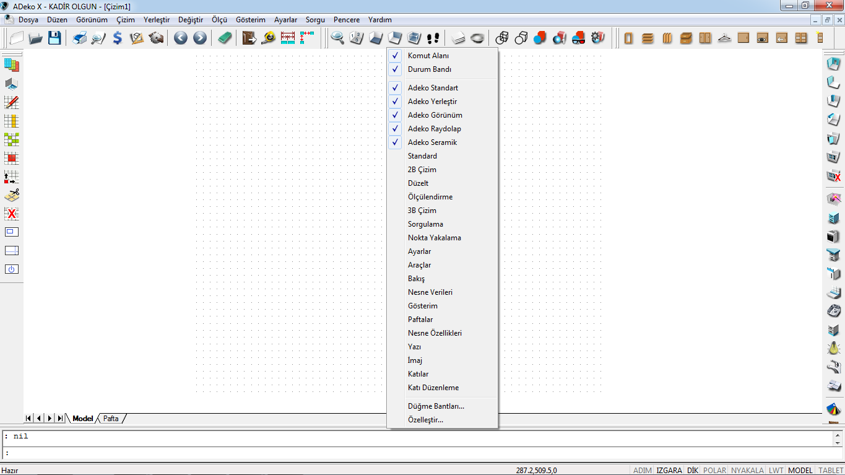Click the saw blade cutting icon
This screenshot has width=845, height=475.
pyautogui.click(x=156, y=38)
